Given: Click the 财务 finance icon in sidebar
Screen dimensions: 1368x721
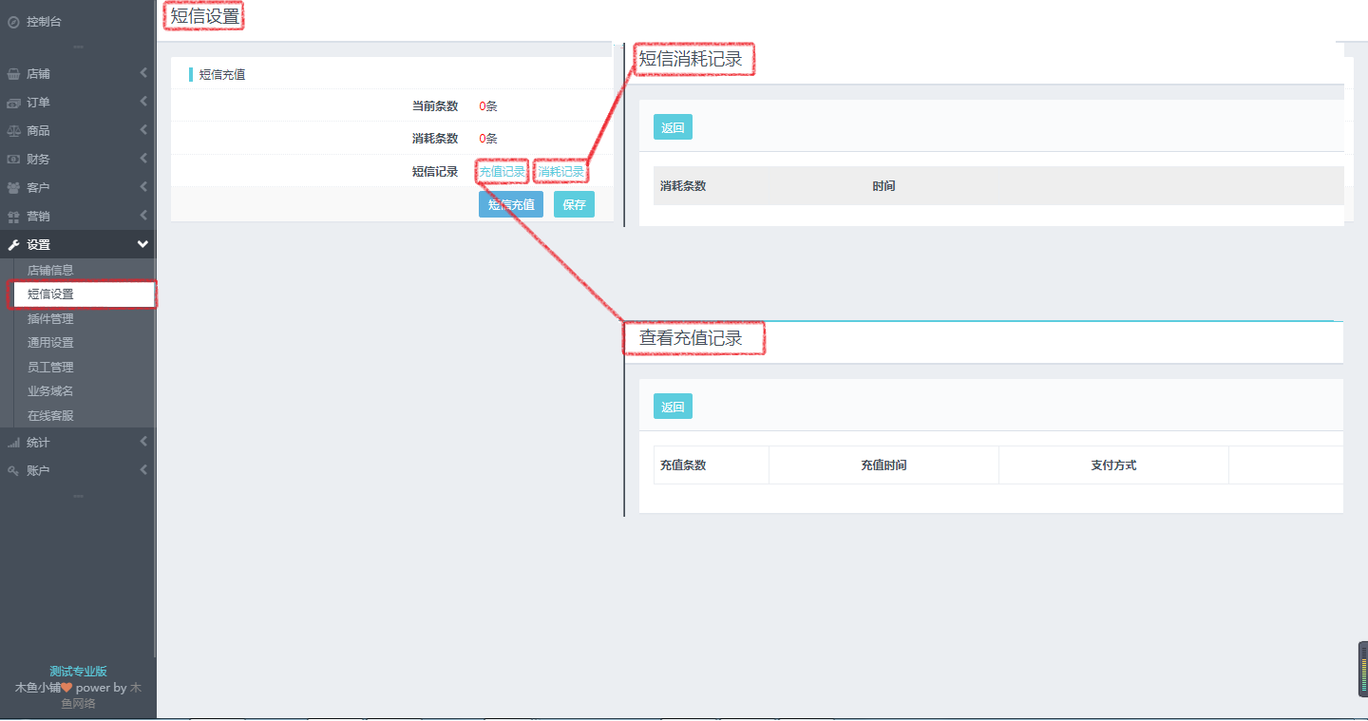Looking at the screenshot, I should pos(13,160).
